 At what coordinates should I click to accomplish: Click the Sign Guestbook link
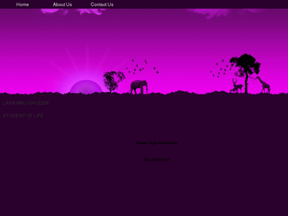(156, 159)
